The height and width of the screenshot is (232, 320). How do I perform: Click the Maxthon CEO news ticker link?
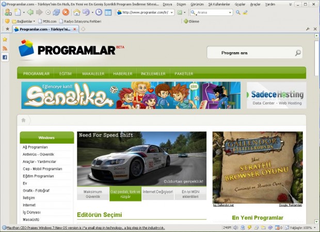(x=86, y=228)
